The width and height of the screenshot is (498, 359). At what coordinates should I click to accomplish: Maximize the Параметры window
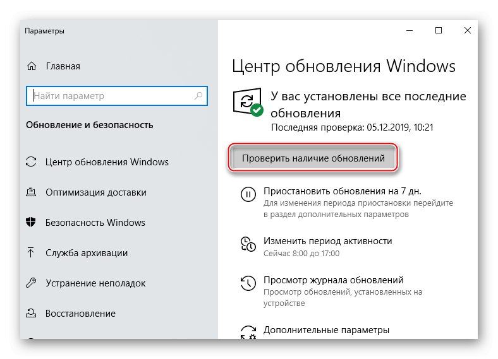[x=439, y=30]
